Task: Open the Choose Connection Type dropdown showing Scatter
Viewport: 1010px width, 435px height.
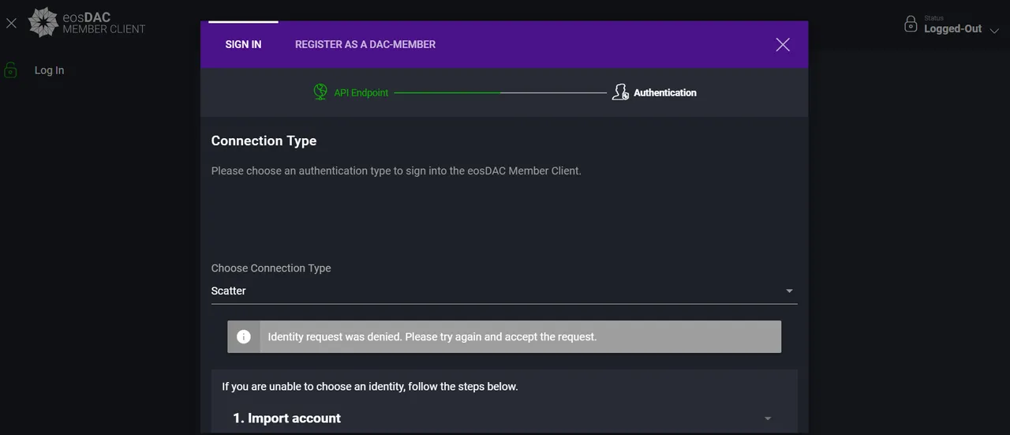Action: (504, 291)
